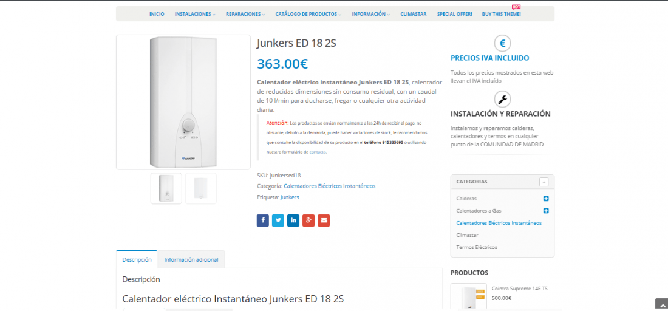Click the euro symbol icon
Screen dimensions: 668x311
[x=502, y=44]
